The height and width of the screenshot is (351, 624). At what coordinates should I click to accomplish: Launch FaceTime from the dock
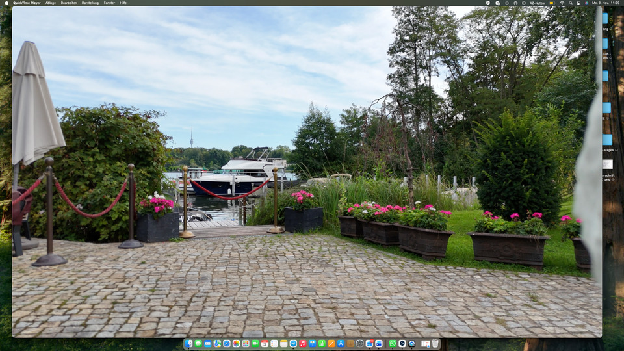pos(255,343)
